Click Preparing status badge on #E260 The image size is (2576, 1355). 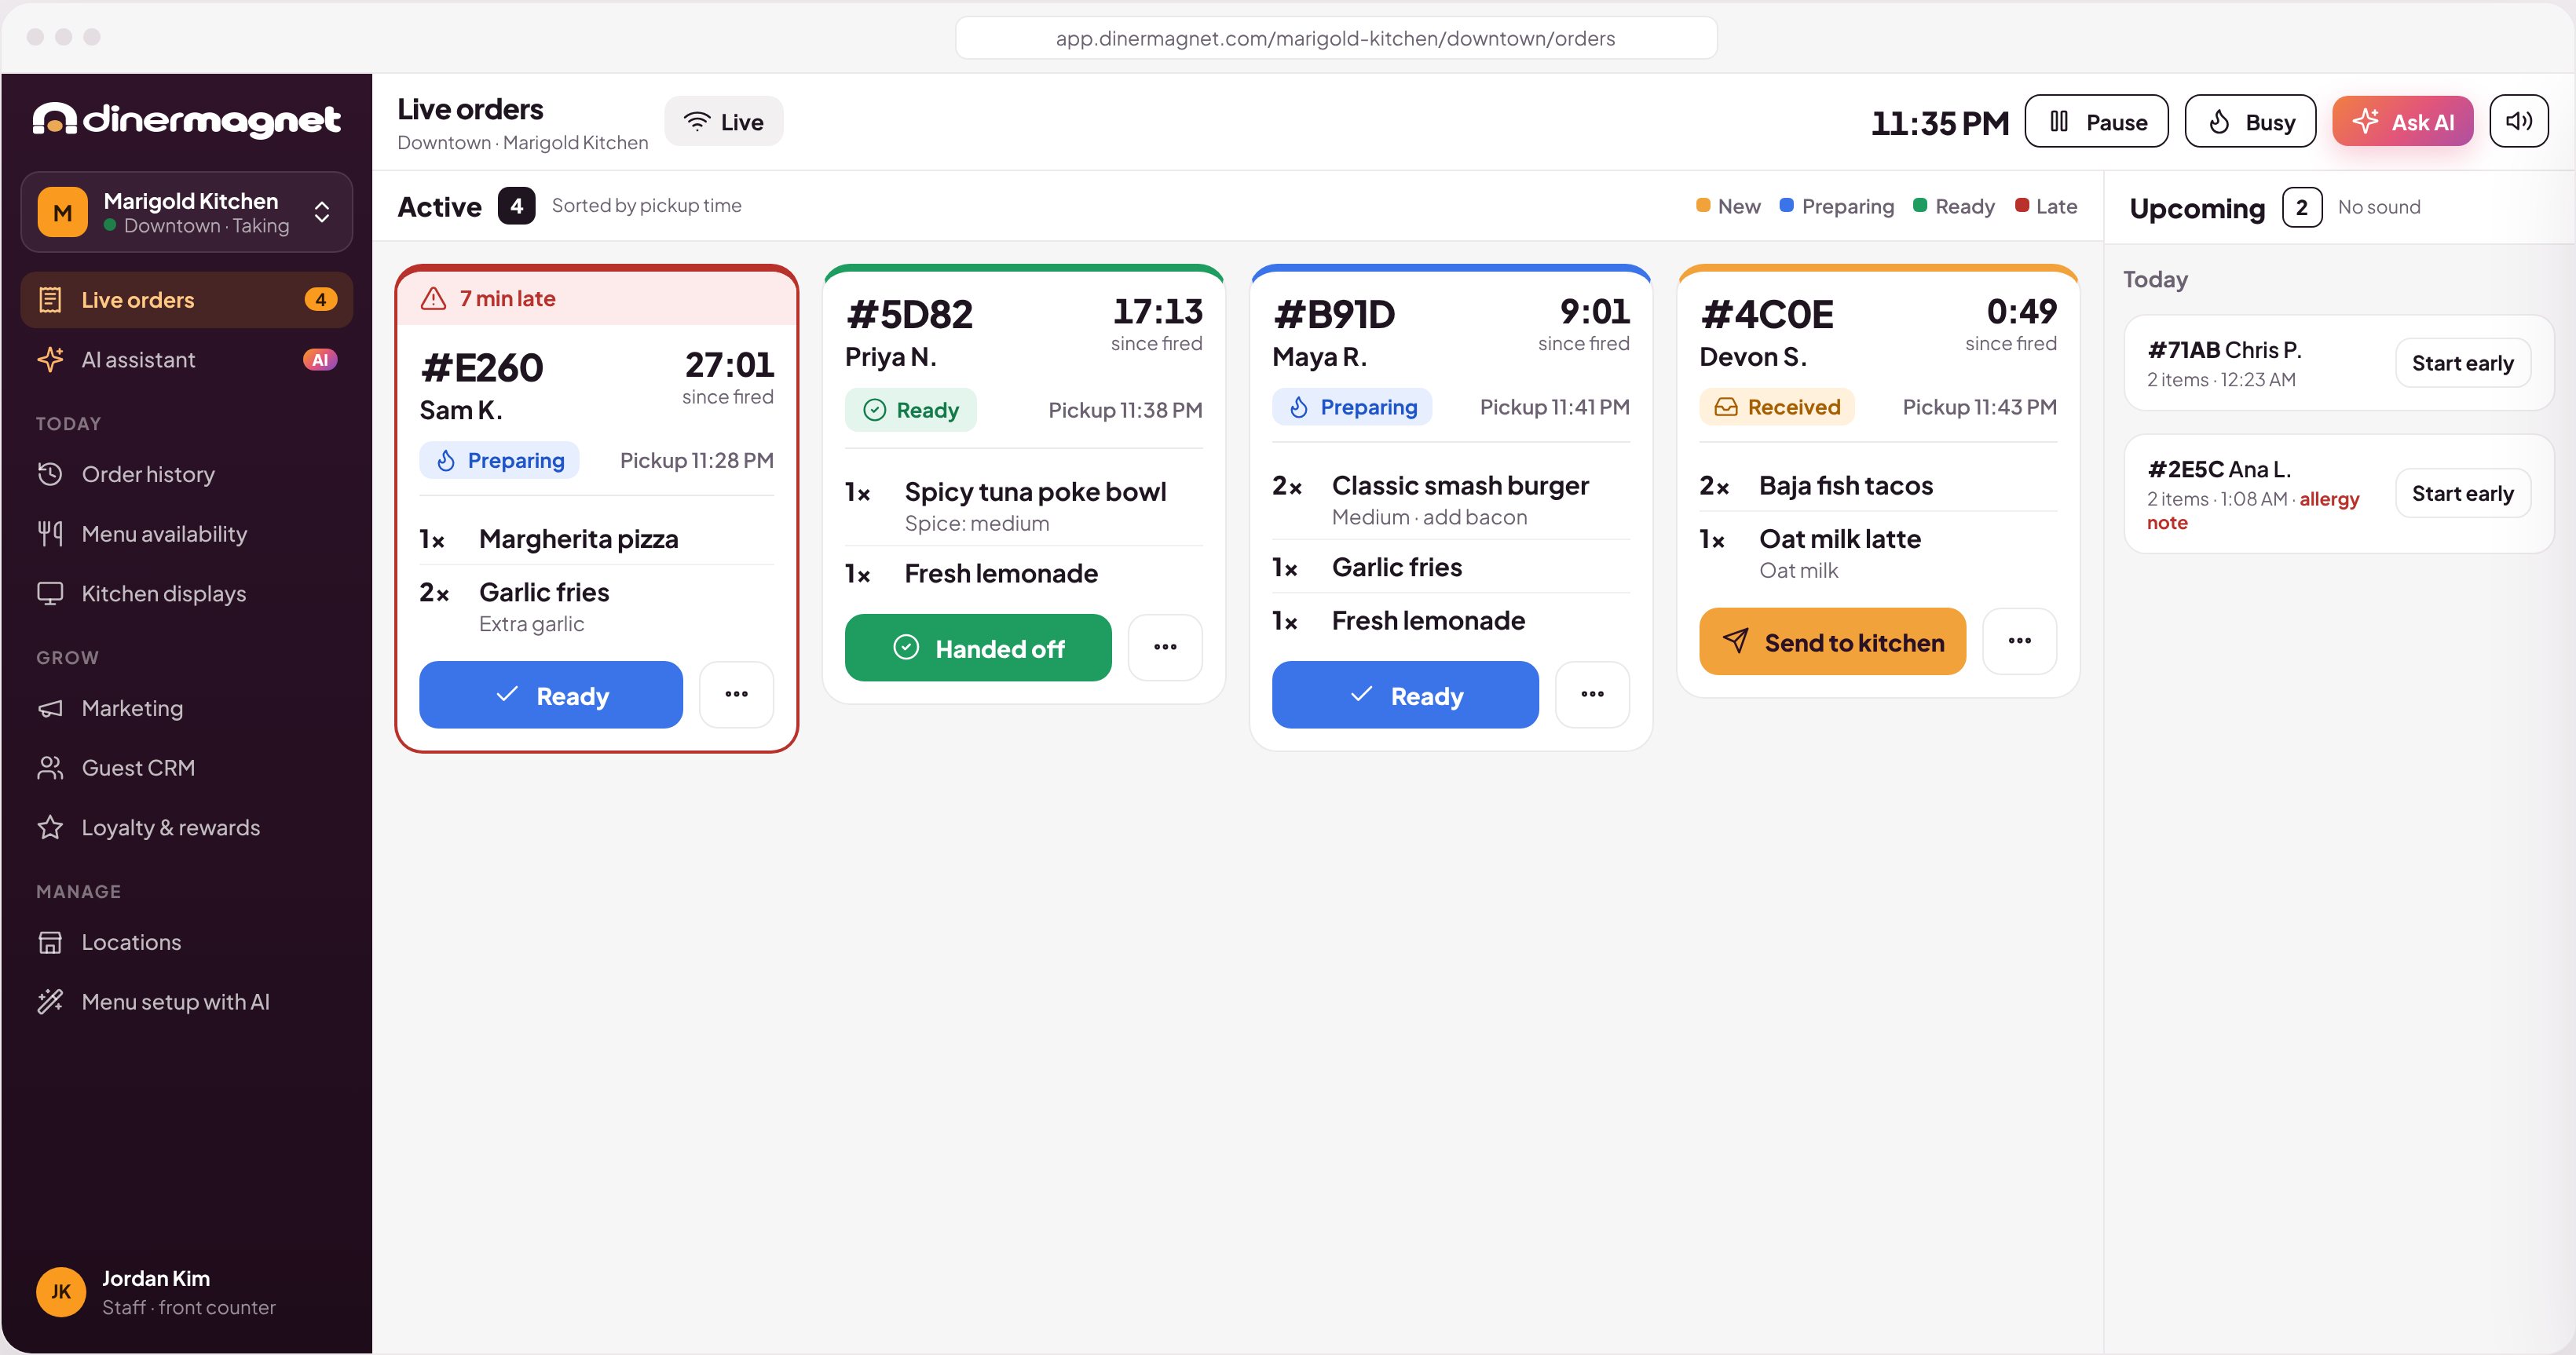coord(500,460)
